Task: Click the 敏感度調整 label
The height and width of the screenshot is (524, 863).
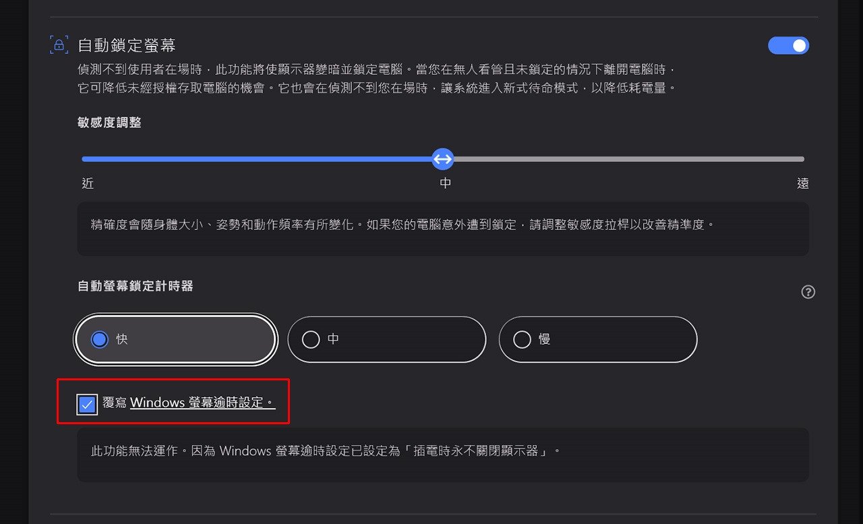Action: (109, 123)
